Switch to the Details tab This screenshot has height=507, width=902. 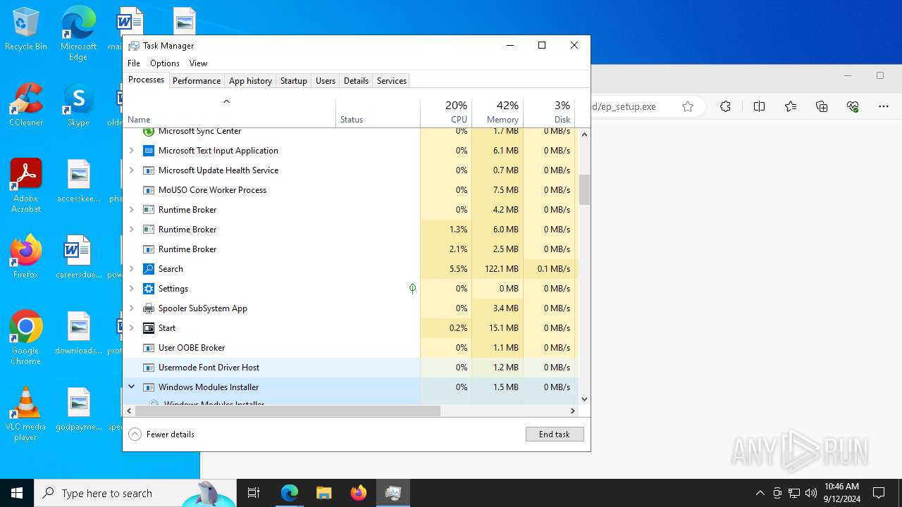[x=356, y=81]
